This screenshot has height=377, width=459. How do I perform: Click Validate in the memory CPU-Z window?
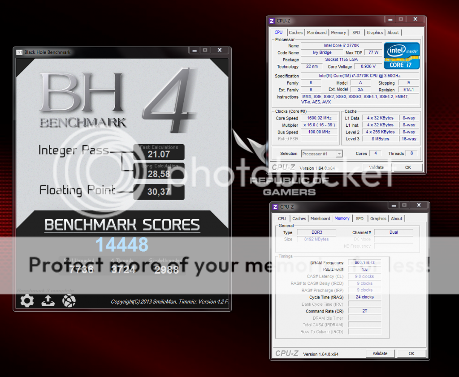pyautogui.click(x=380, y=353)
